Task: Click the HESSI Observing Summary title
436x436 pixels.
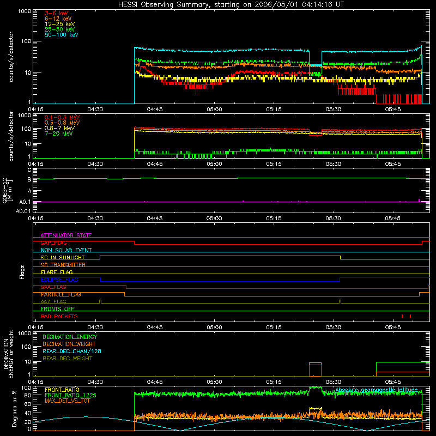Action: coord(231,4)
